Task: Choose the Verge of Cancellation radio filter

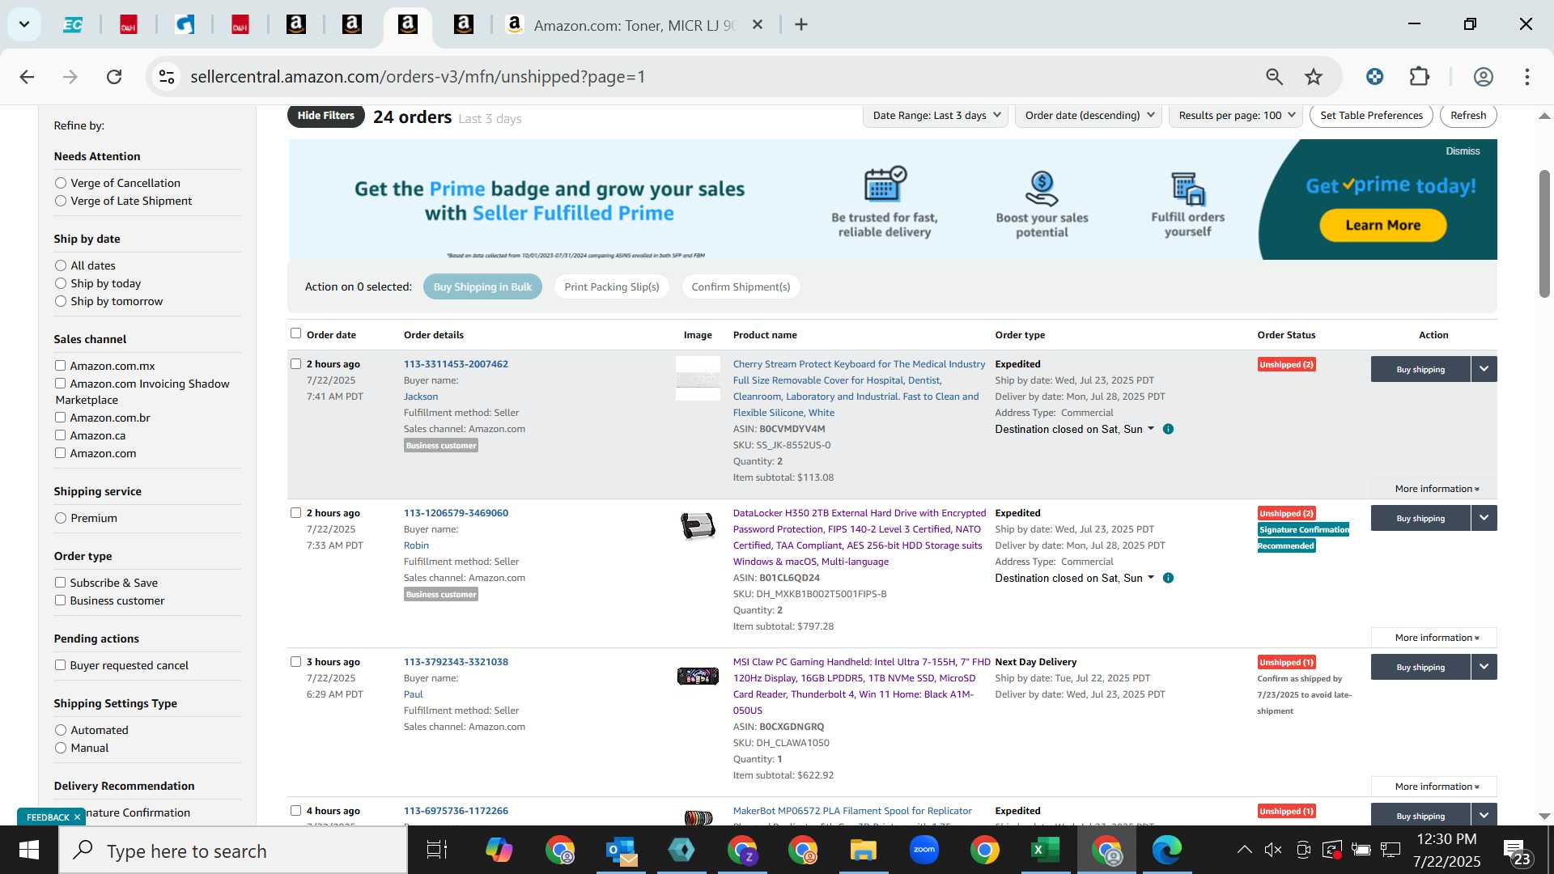Action: click(61, 183)
